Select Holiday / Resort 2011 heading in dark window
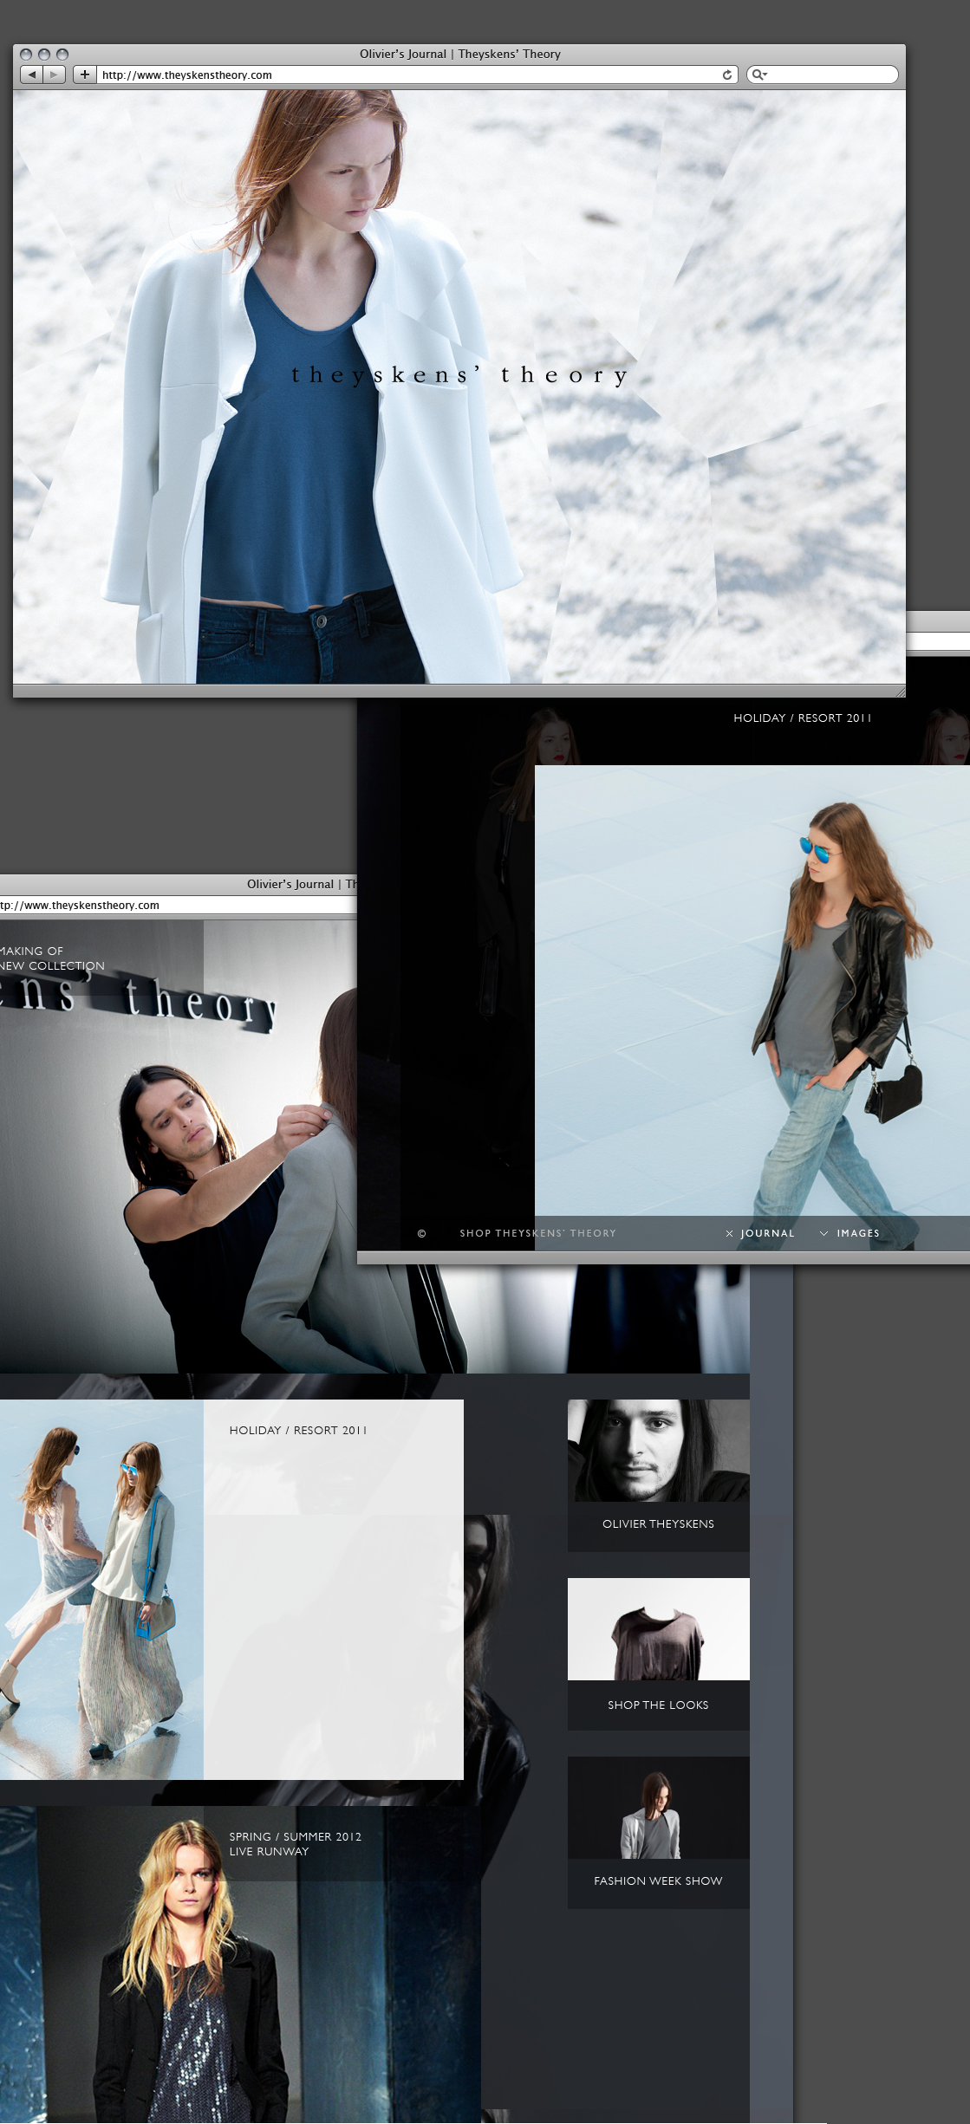Viewport: 970px width, 2124px height. coord(802,718)
